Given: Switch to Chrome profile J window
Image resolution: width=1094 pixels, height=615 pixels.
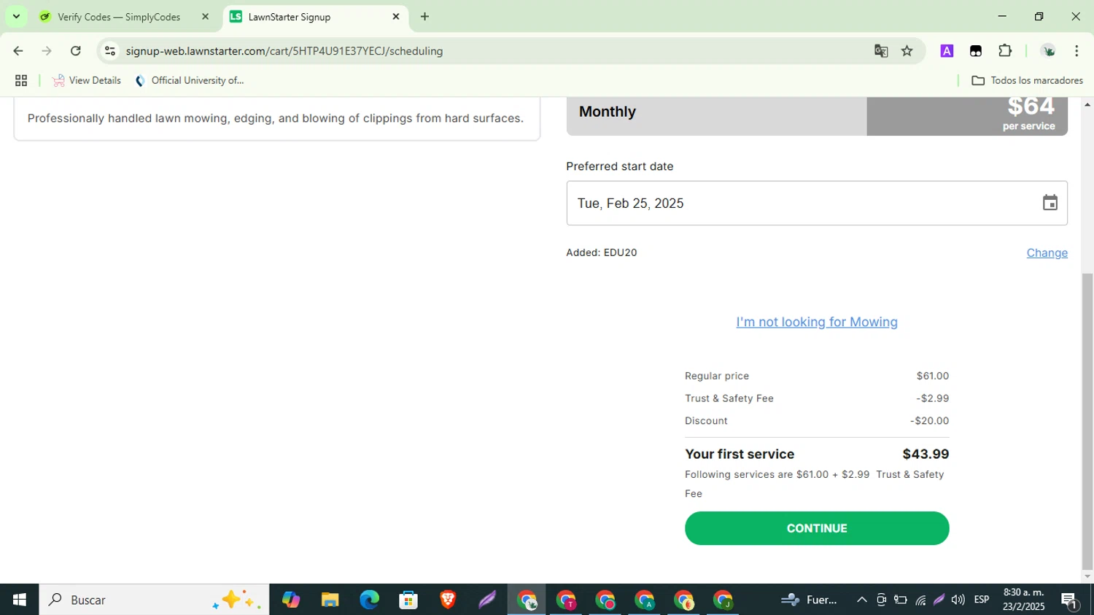Looking at the screenshot, I should 723,600.
